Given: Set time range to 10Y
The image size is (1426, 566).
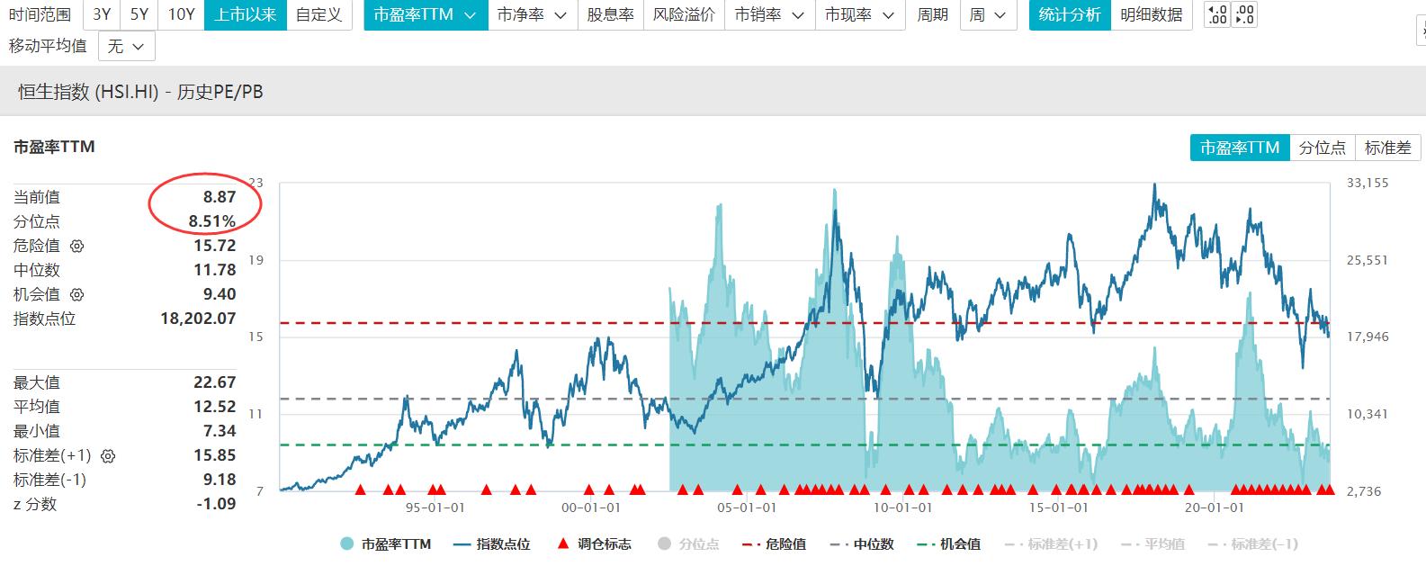Looking at the screenshot, I should point(181,14).
